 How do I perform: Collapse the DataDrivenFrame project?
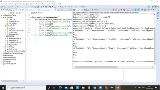pos(2,15)
